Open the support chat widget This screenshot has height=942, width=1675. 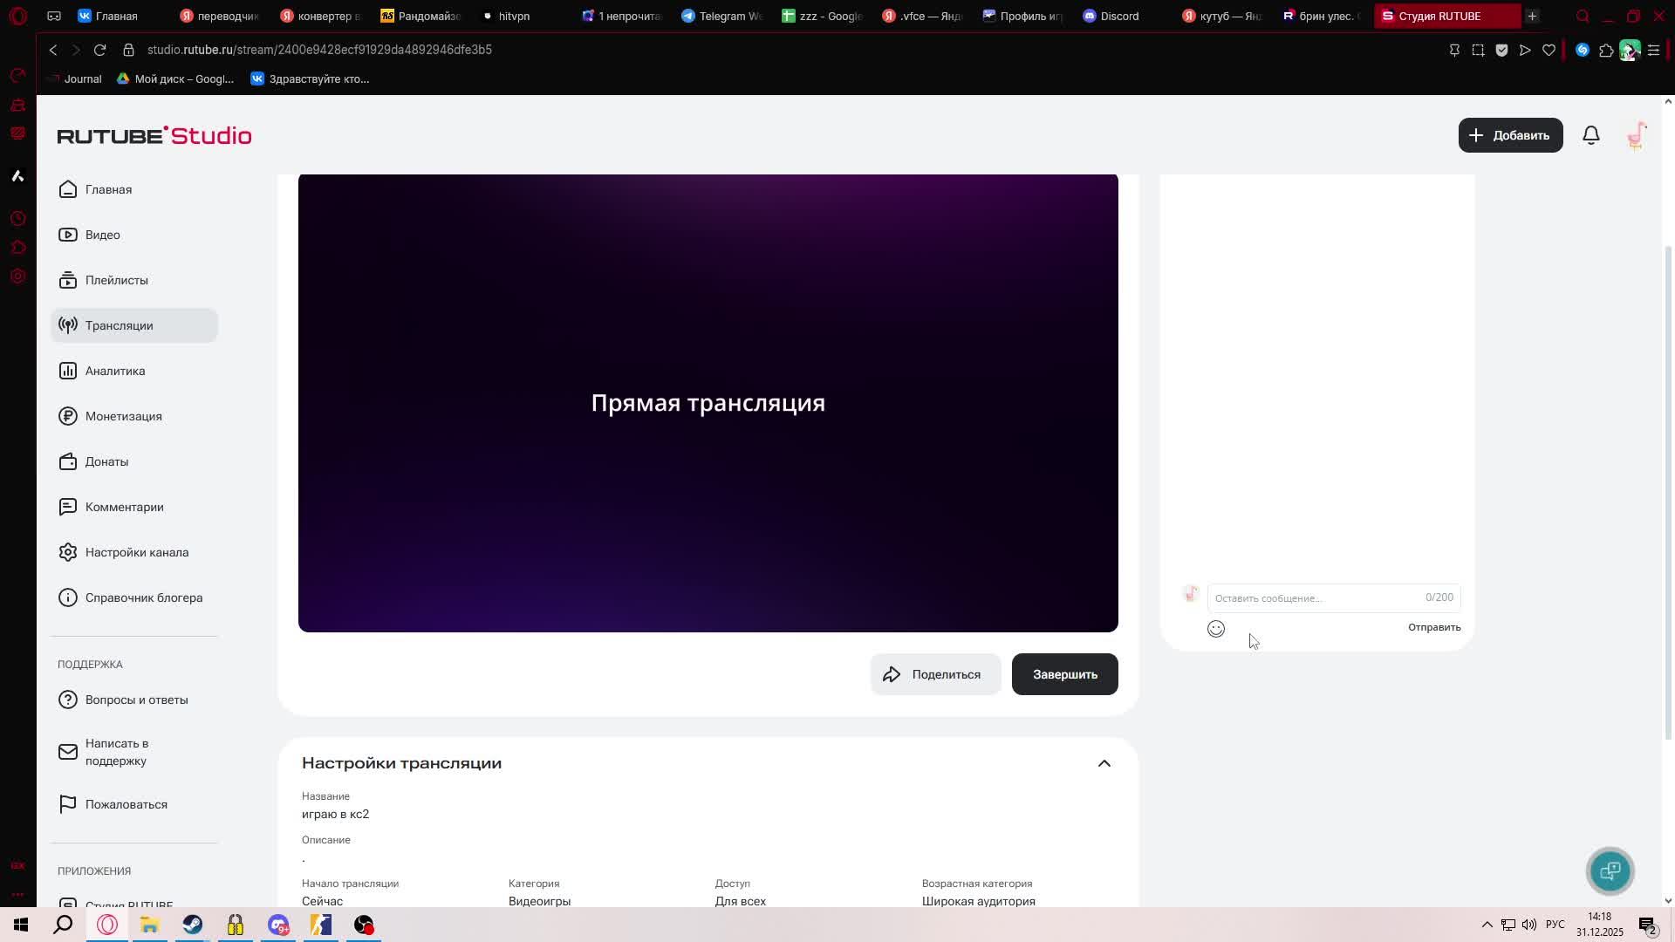(x=1610, y=870)
